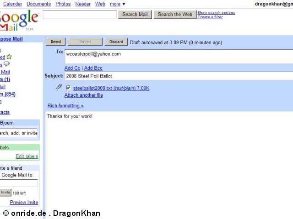The height and width of the screenshot is (219, 293).
Task: Click the To recipient field
Action: (x=179, y=57)
